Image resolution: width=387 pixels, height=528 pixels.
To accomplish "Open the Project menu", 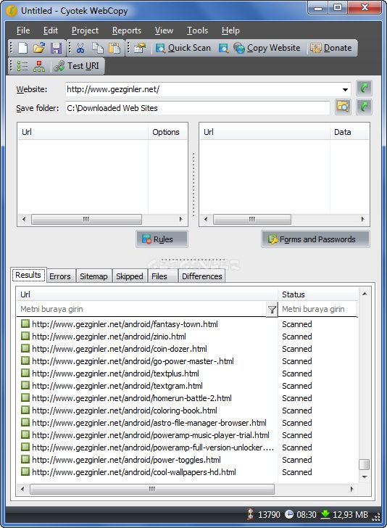I will pyautogui.click(x=85, y=30).
